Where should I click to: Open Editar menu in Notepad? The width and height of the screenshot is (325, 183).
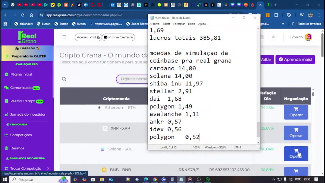tap(166, 24)
